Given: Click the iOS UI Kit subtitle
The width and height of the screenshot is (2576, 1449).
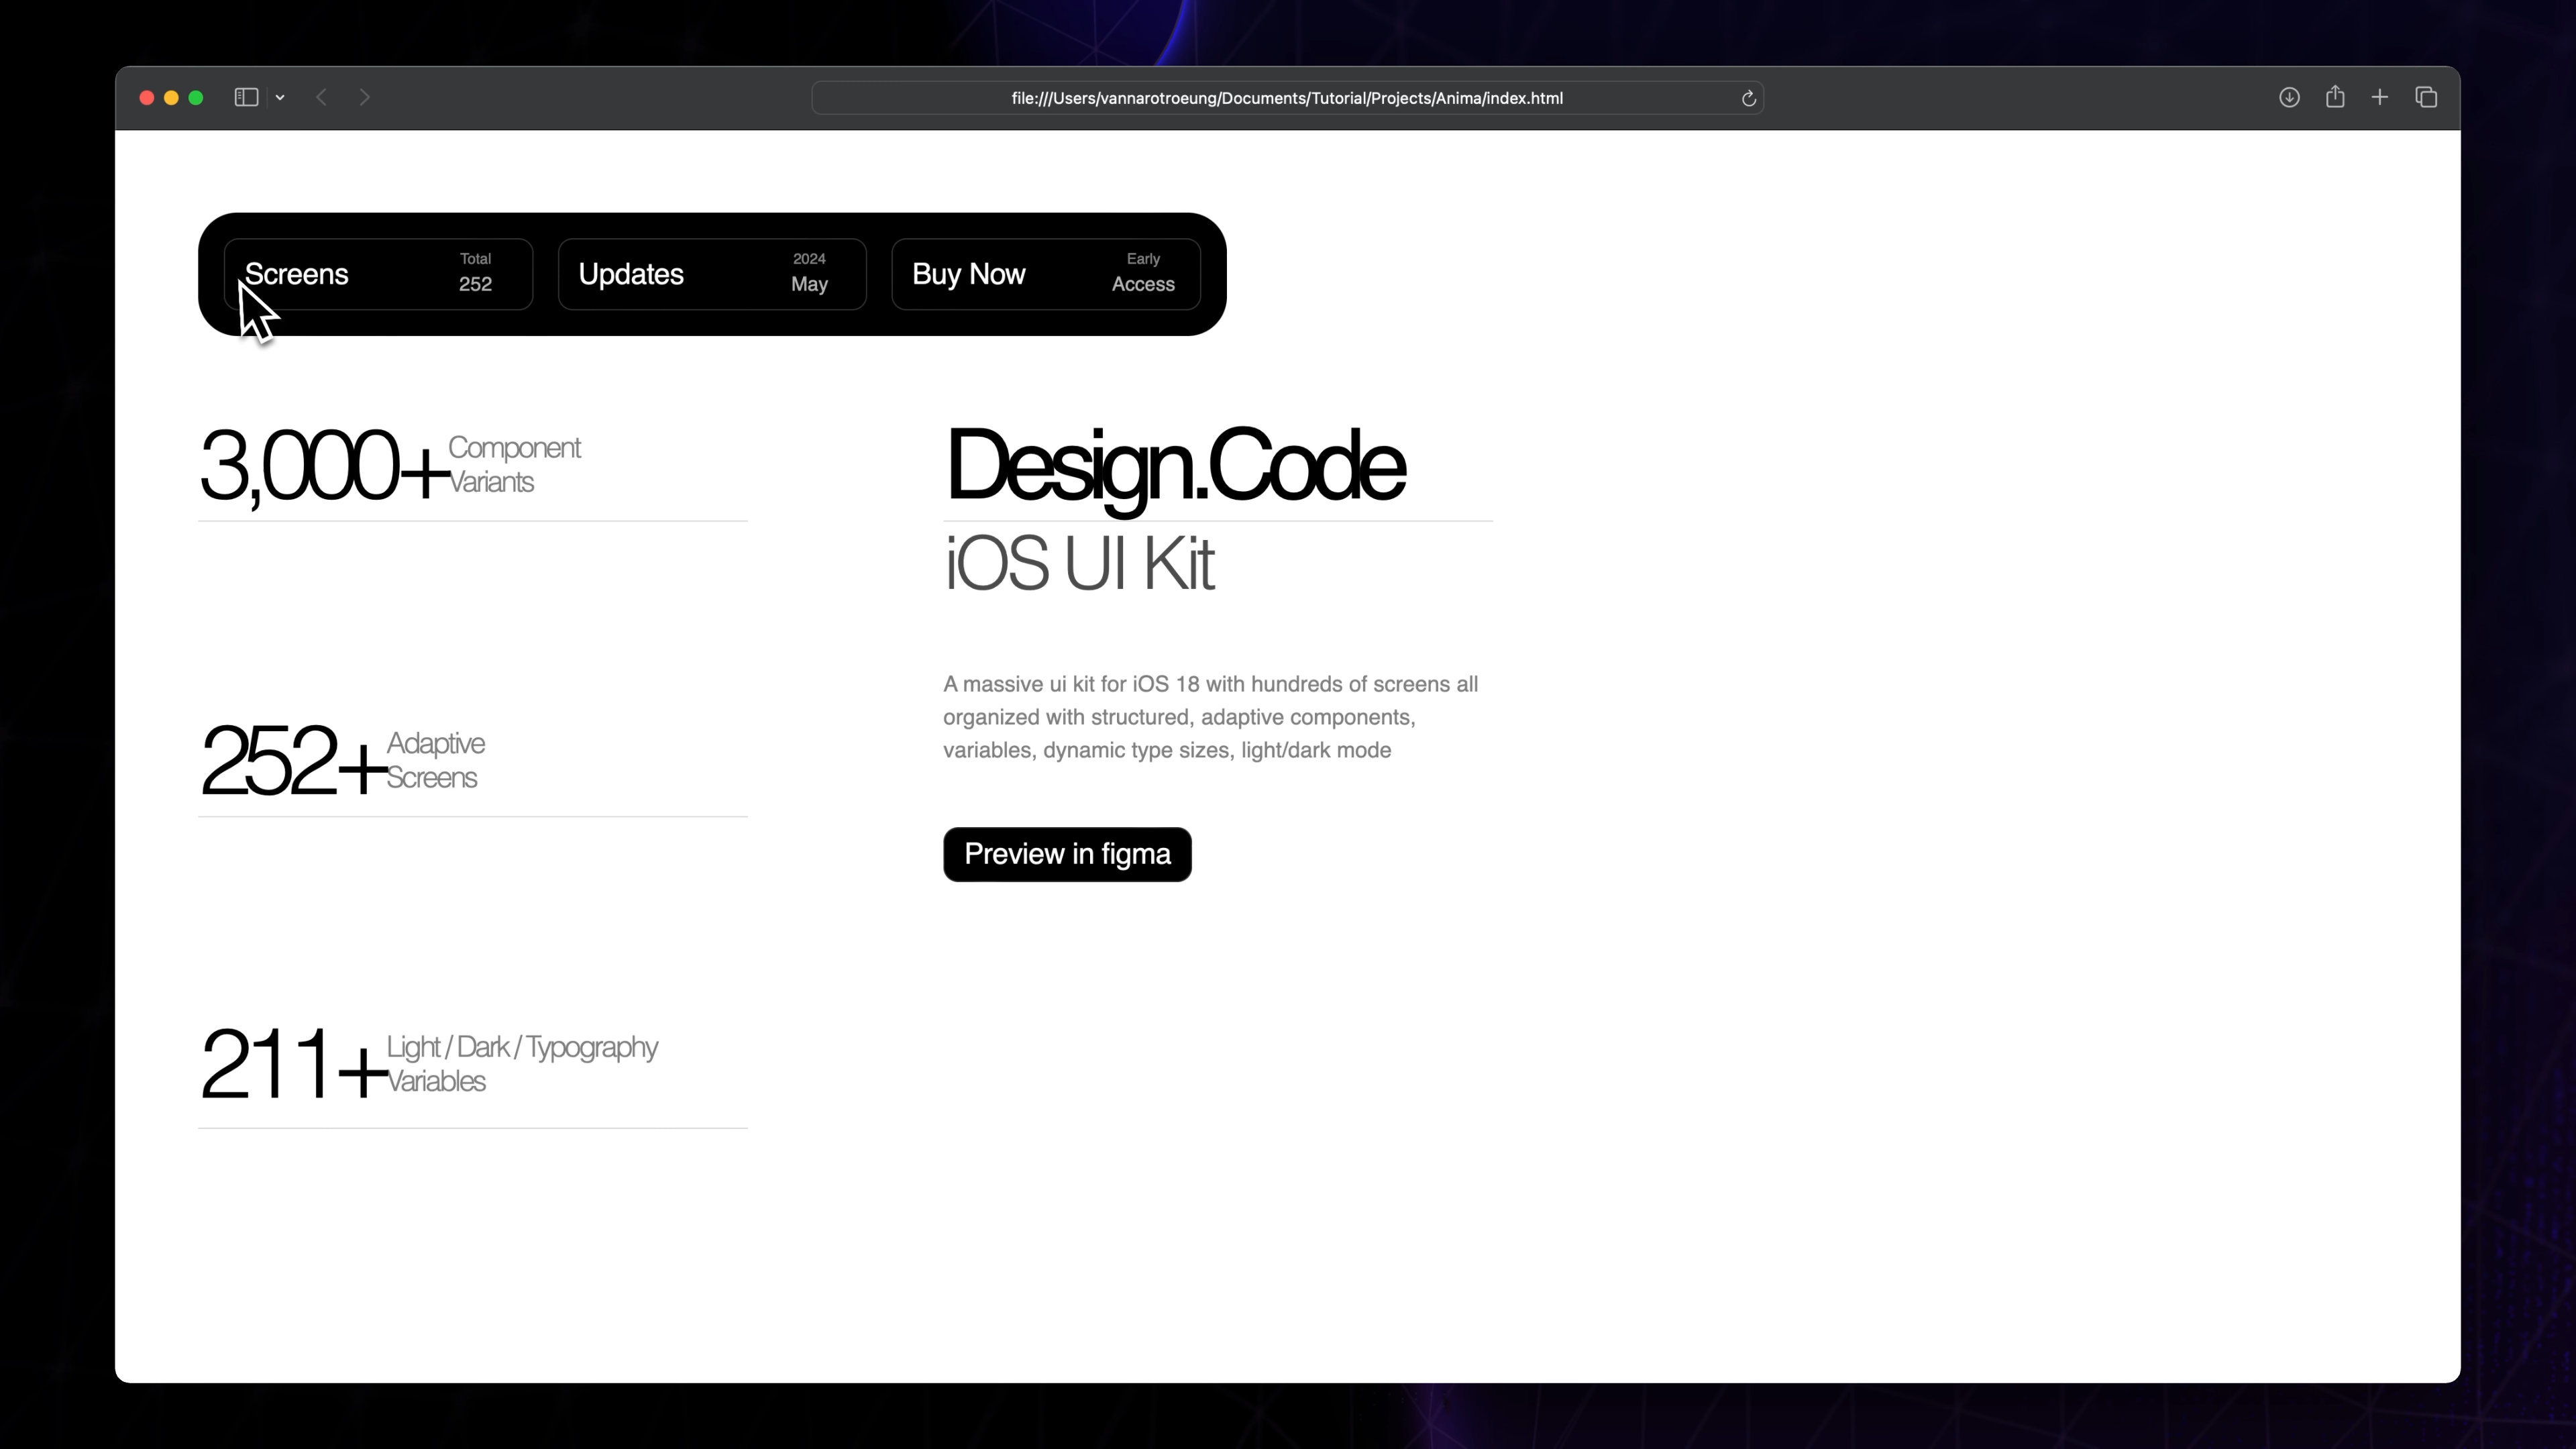Looking at the screenshot, I should 1080,563.
